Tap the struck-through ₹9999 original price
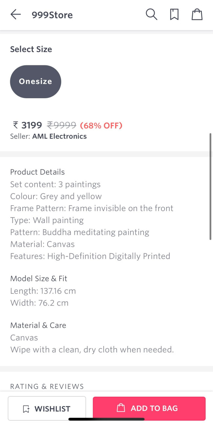 (62, 125)
